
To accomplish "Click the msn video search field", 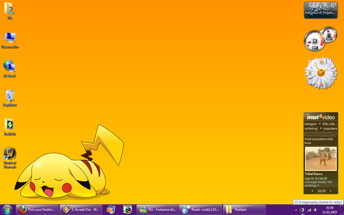I will [x=318, y=134].
